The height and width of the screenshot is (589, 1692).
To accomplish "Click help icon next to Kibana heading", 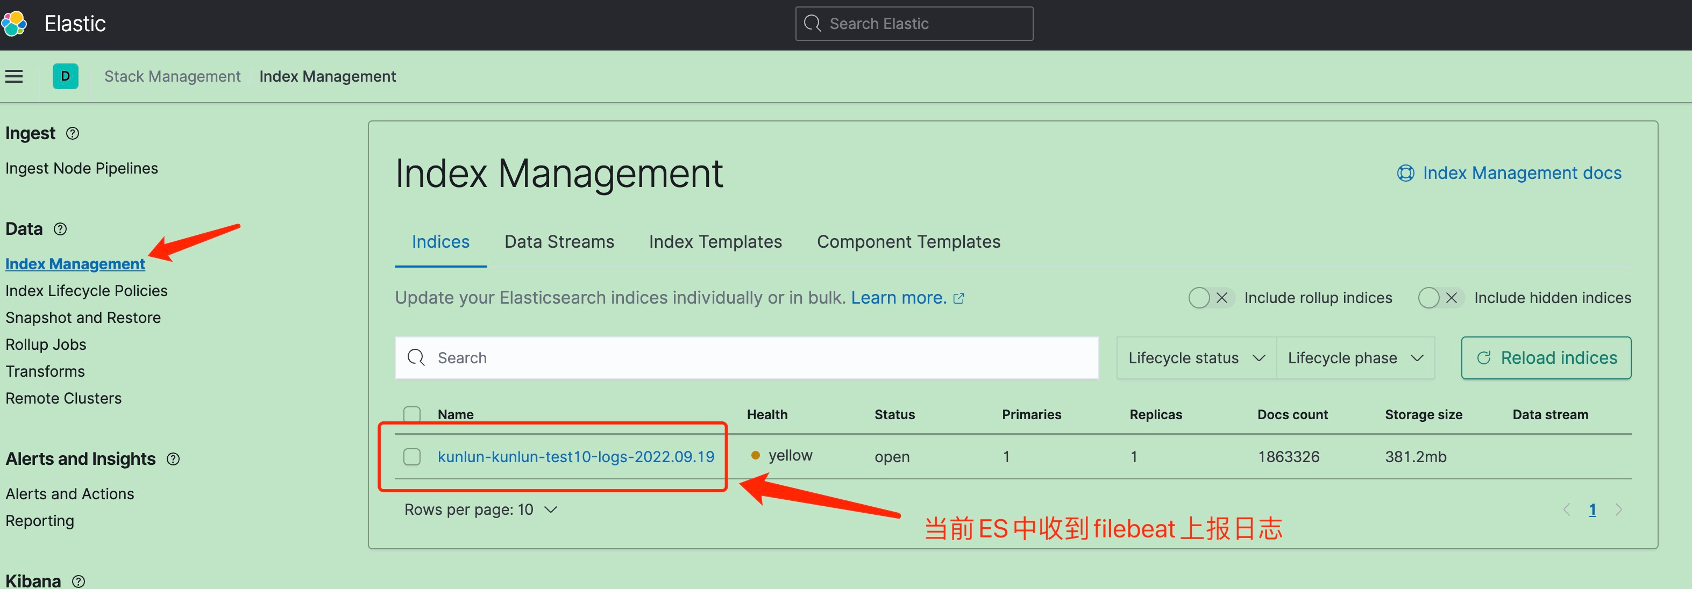I will (x=79, y=581).
